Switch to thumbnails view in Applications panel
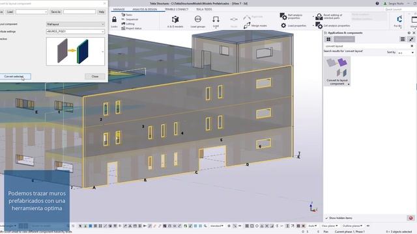The image size is (417, 234). [328, 39]
